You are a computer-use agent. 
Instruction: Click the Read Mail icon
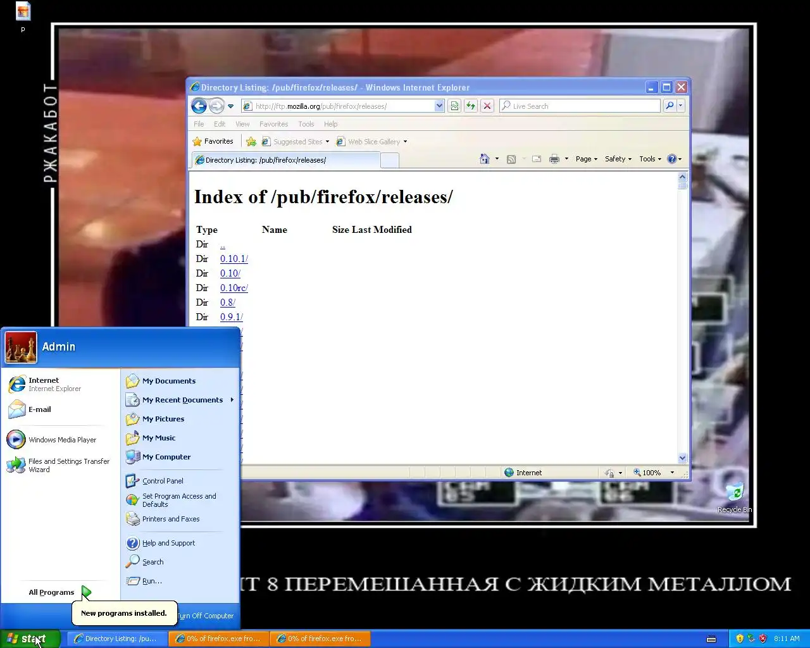click(537, 159)
